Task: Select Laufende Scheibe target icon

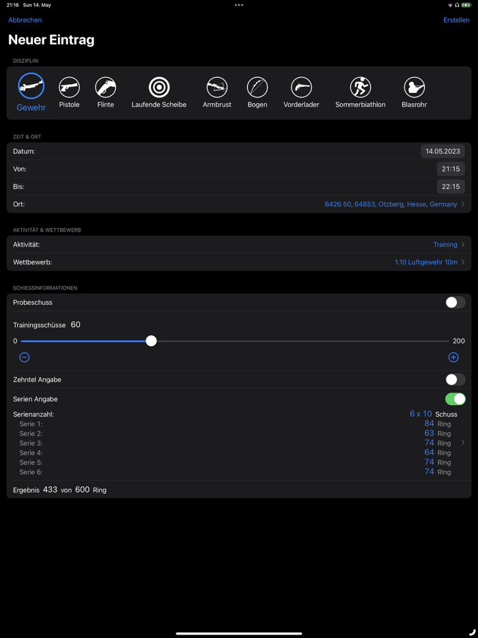Action: [x=159, y=87]
